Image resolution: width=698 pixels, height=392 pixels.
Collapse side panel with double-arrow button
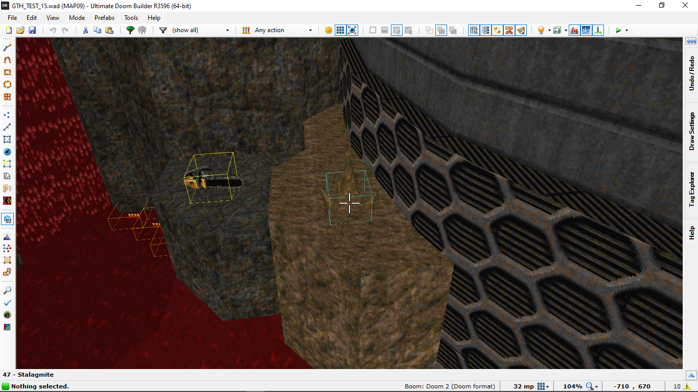tap(691, 41)
